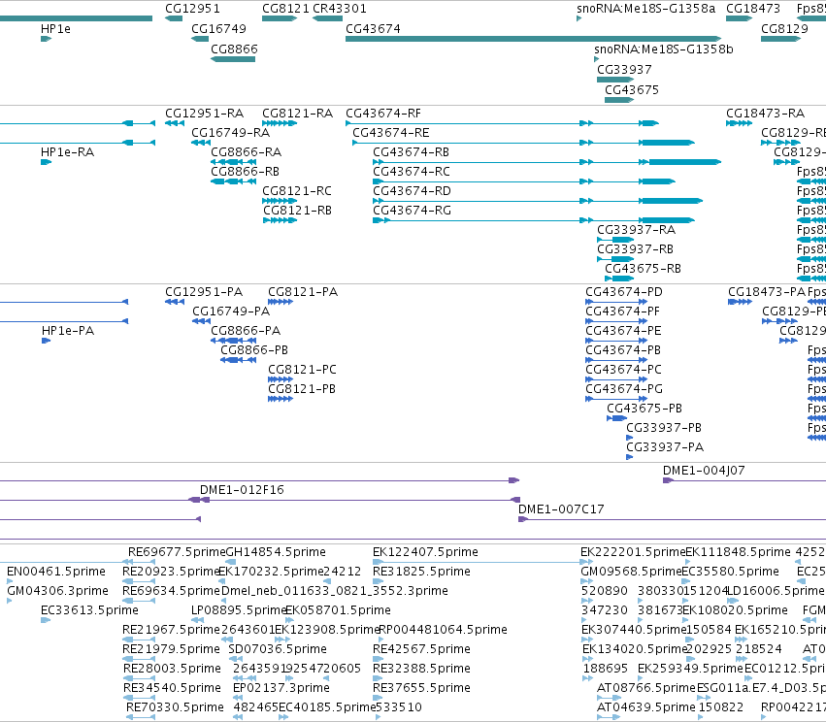Open the RE70330.5prime EST label
The width and height of the screenshot is (826, 722).
click(x=175, y=707)
